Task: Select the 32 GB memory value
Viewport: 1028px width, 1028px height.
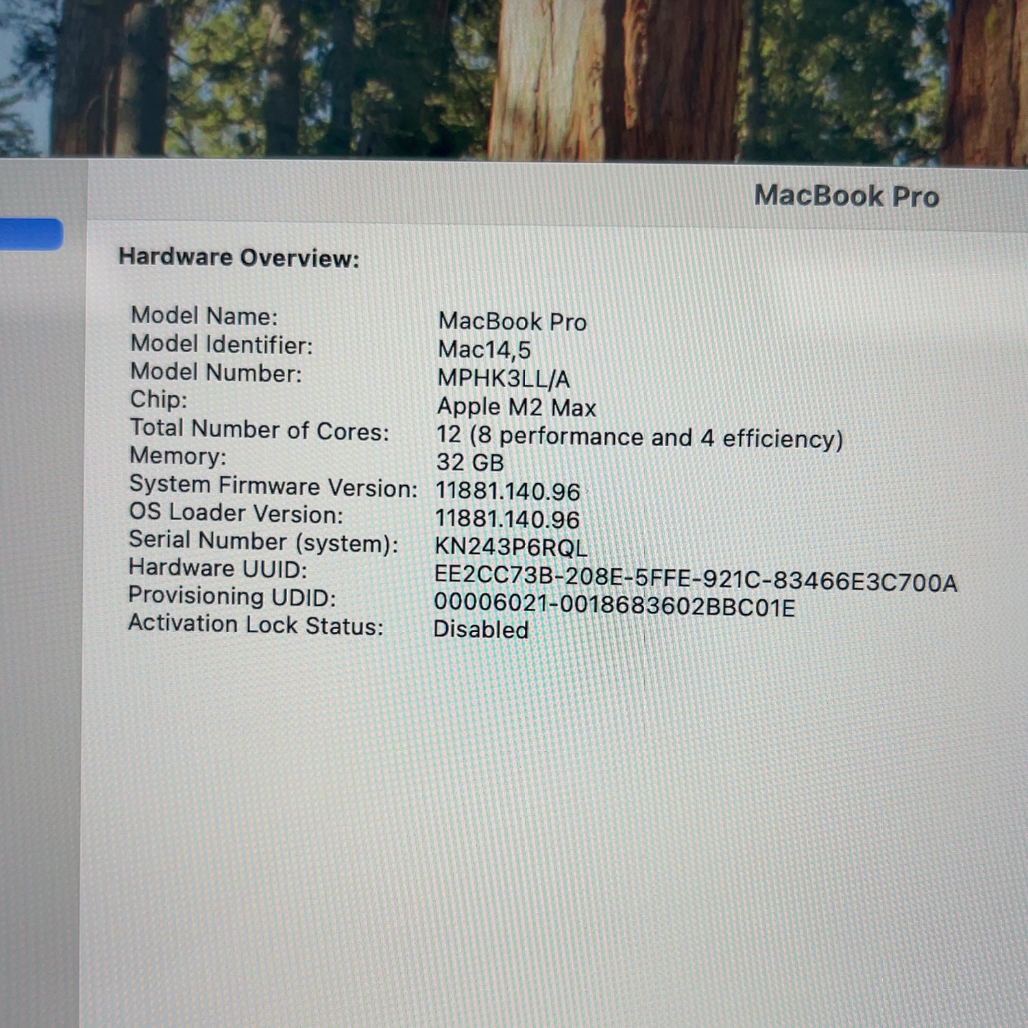Action: pos(470,463)
